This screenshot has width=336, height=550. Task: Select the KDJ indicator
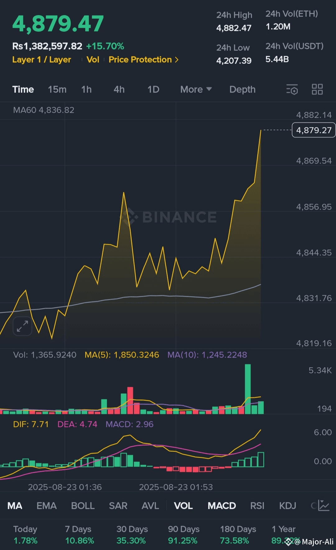[287, 505]
